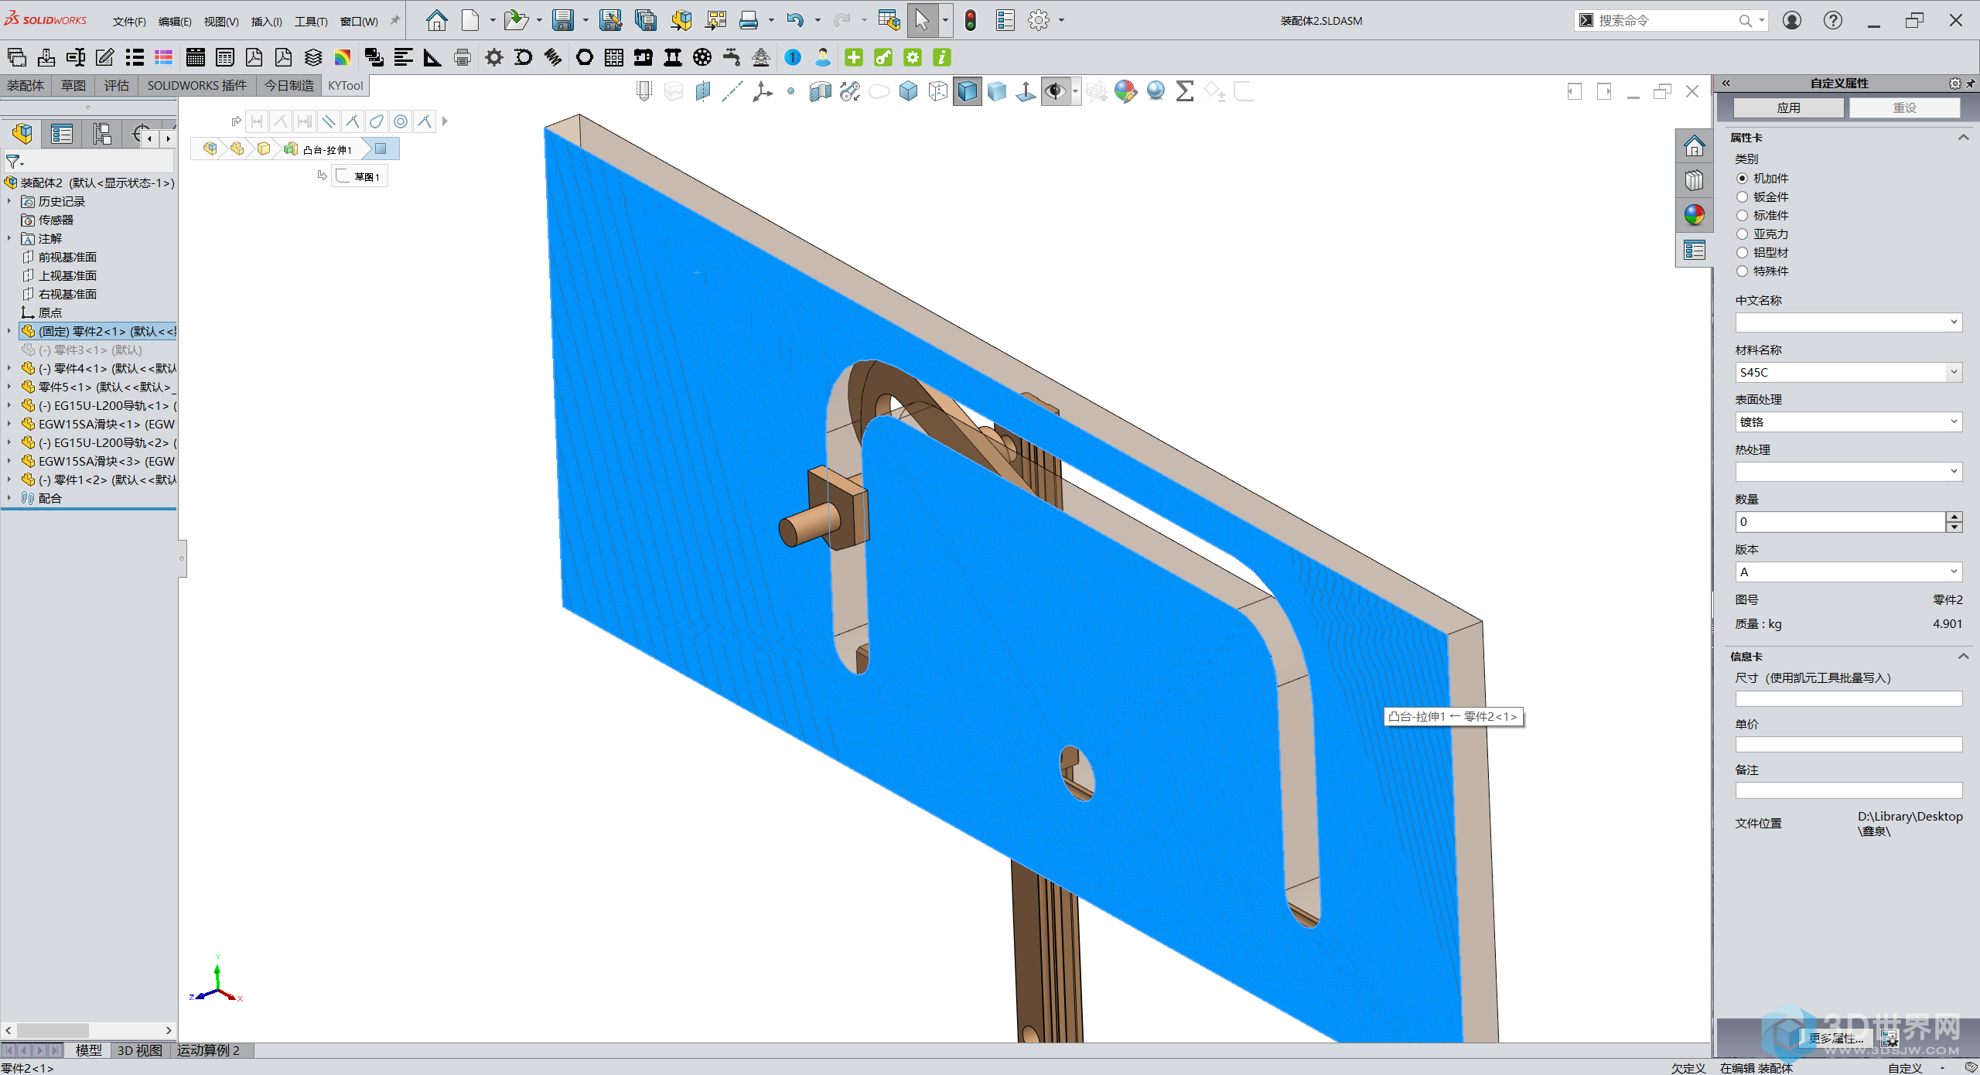Click the blue circled number one icon
1980x1075 pixels.
click(793, 57)
